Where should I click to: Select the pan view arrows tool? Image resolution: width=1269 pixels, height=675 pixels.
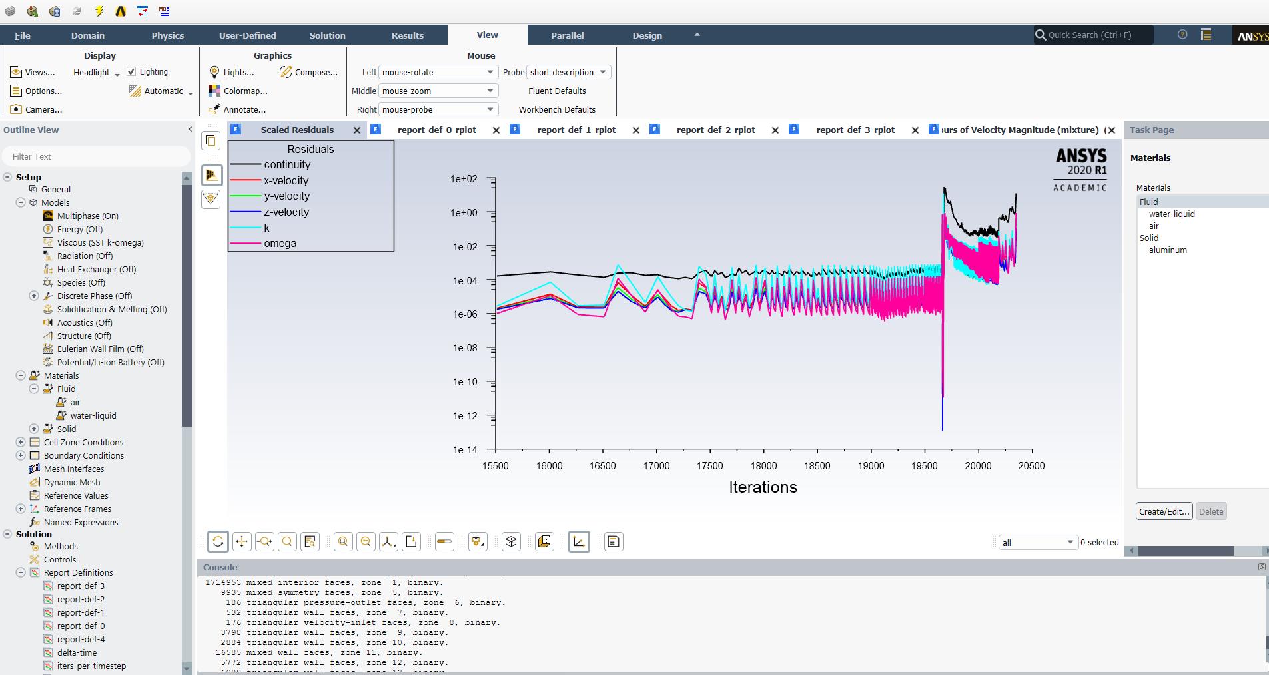[x=242, y=542]
